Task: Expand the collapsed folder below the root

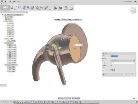Action: 4,17
